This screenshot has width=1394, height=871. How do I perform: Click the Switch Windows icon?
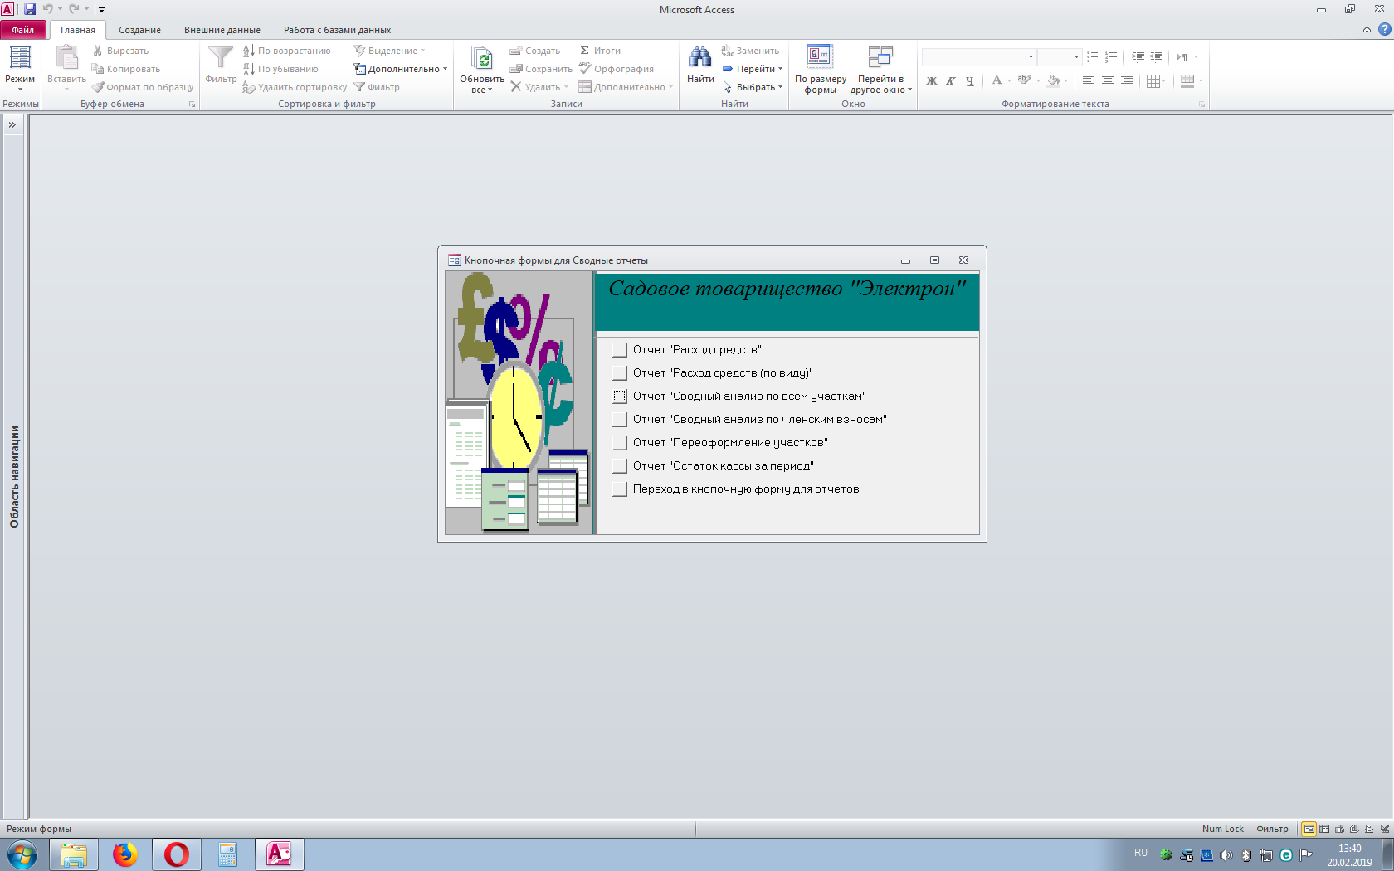[880, 57]
